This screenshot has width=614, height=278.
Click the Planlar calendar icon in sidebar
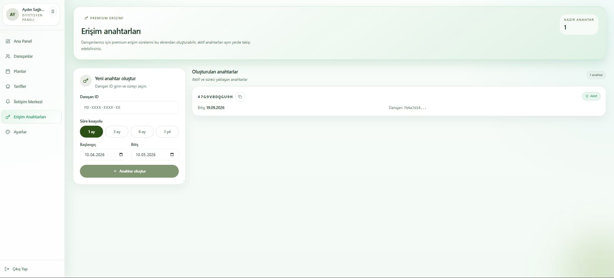pos(8,72)
